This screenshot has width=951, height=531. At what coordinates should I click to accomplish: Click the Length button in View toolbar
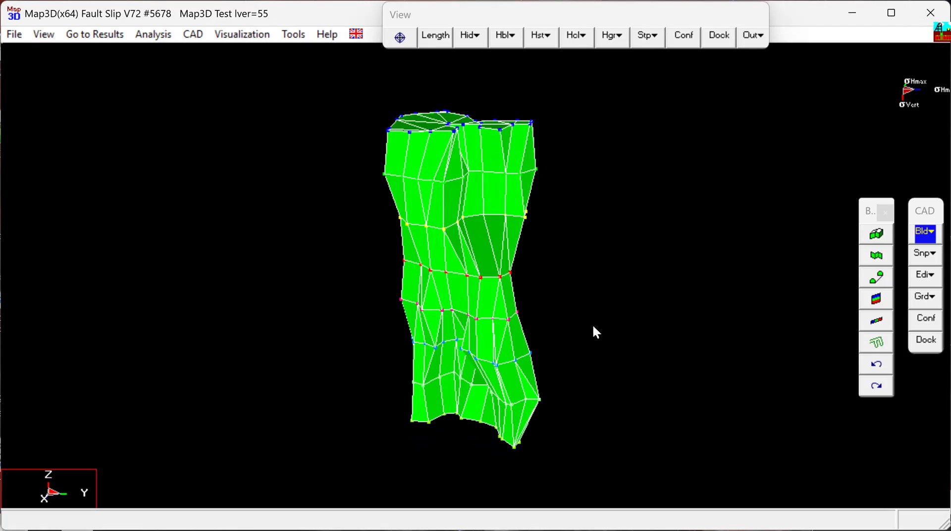(x=435, y=36)
